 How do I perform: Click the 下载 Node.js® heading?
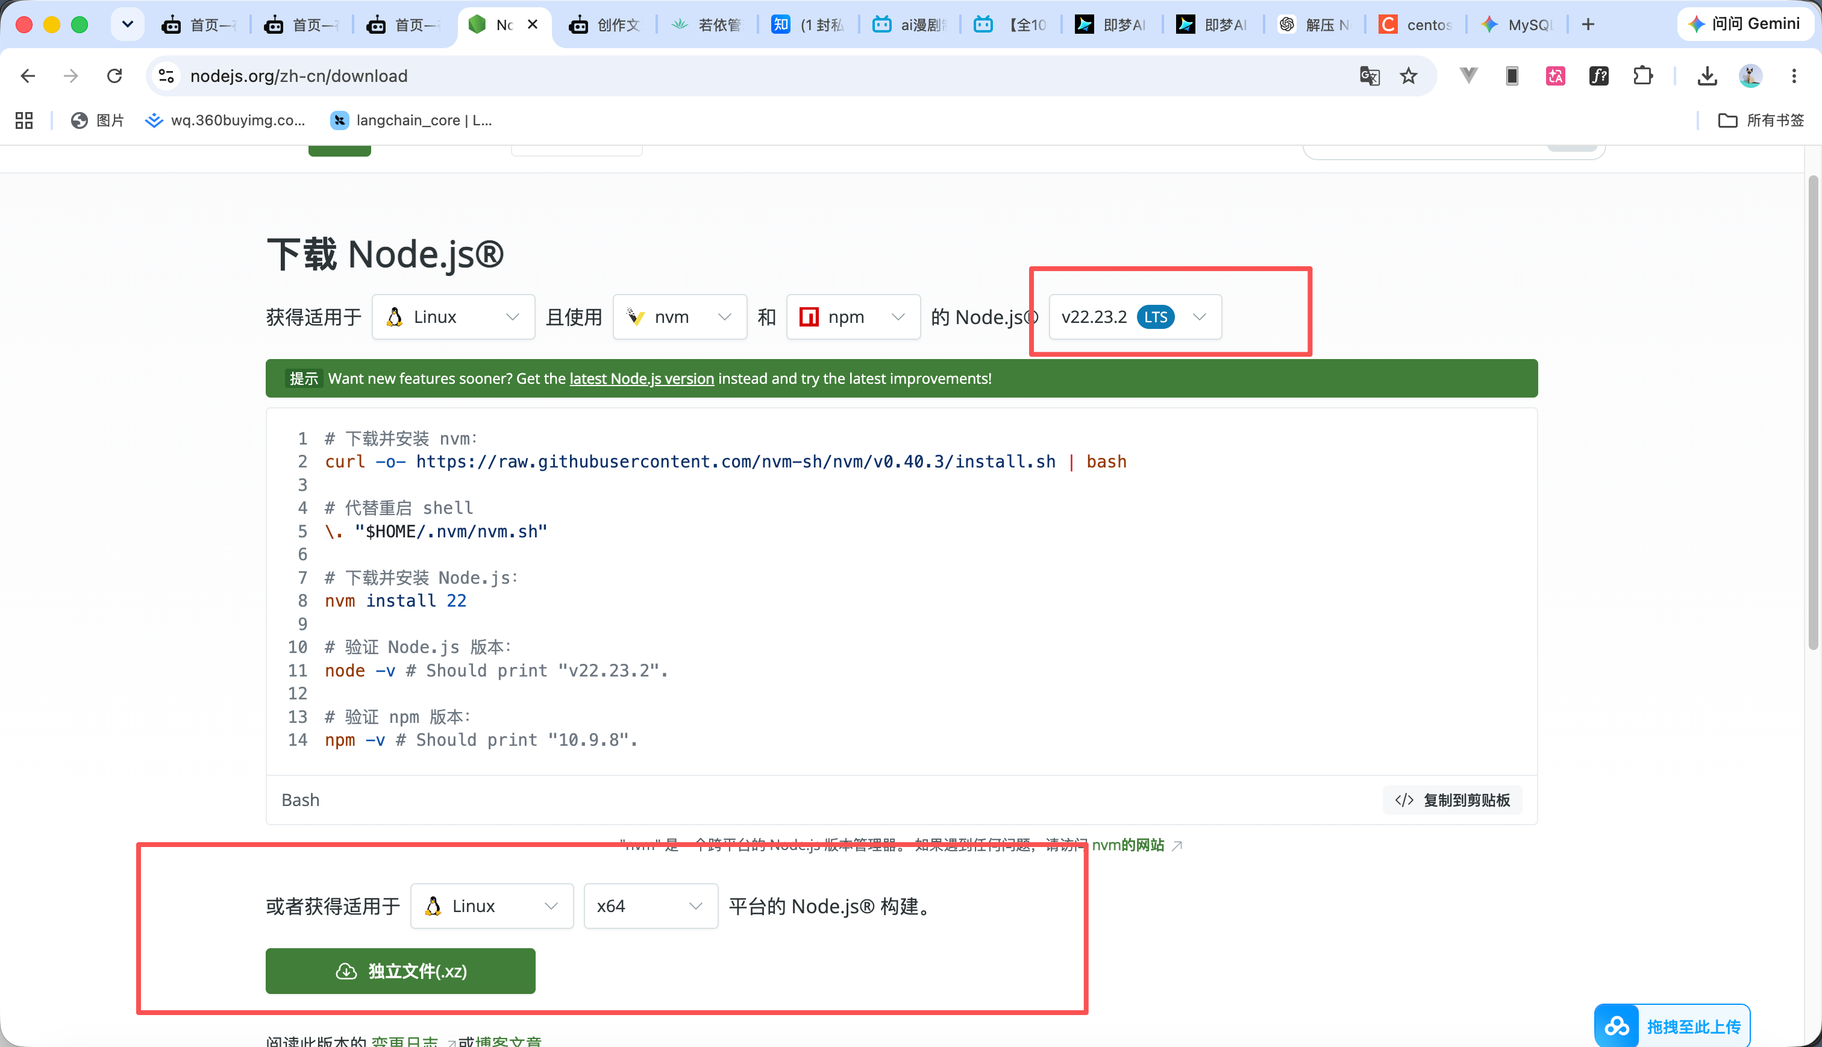(x=386, y=254)
